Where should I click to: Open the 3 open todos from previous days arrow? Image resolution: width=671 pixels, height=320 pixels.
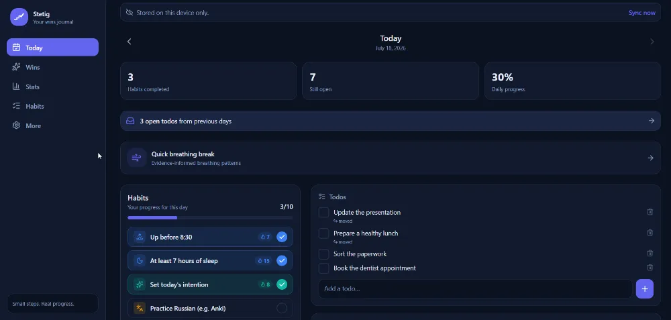coord(652,121)
